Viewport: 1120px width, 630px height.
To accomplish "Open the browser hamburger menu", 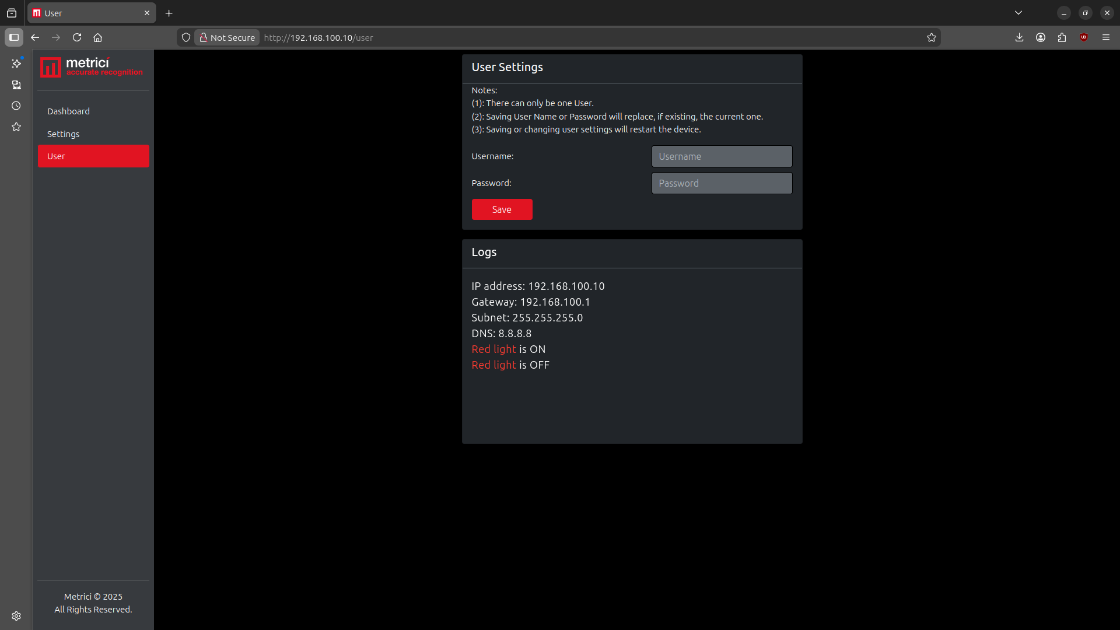I will (x=1106, y=37).
